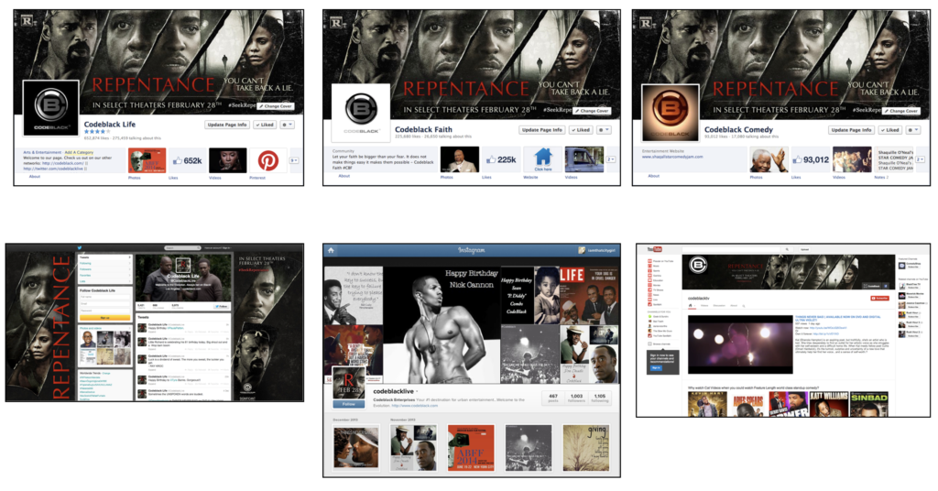Open iamthatcitygirl user menu on Instagram
This screenshot has height=491, width=938.
(x=596, y=250)
